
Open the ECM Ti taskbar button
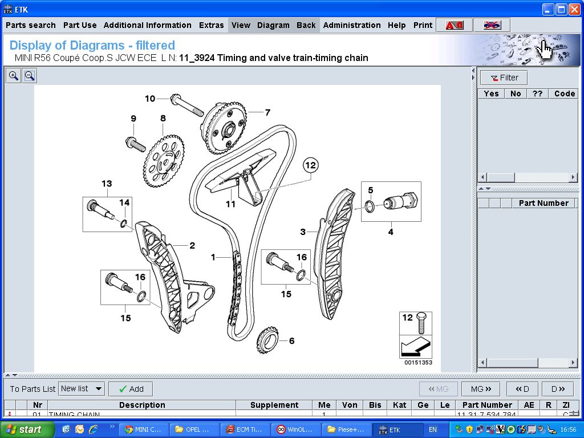tap(245, 429)
